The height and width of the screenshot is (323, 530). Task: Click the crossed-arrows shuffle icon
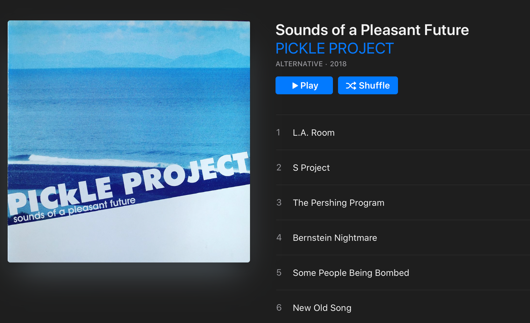coord(351,86)
